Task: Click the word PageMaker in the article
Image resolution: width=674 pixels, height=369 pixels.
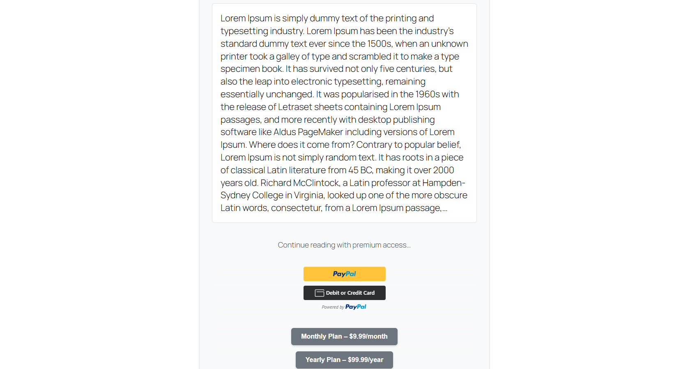Action: point(320,132)
